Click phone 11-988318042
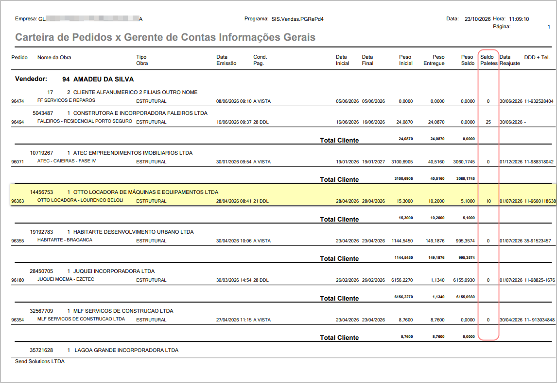This screenshot has height=383, width=557. [539, 162]
